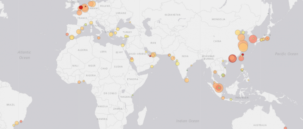Image resolution: width=303 pixels, height=129 pixels.
Task: Select the yellow bubble in southern Brazil
Action: pyautogui.click(x=16, y=123)
